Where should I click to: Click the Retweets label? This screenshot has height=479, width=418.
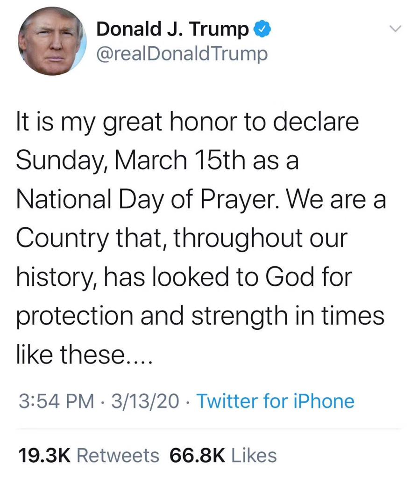[x=117, y=455]
